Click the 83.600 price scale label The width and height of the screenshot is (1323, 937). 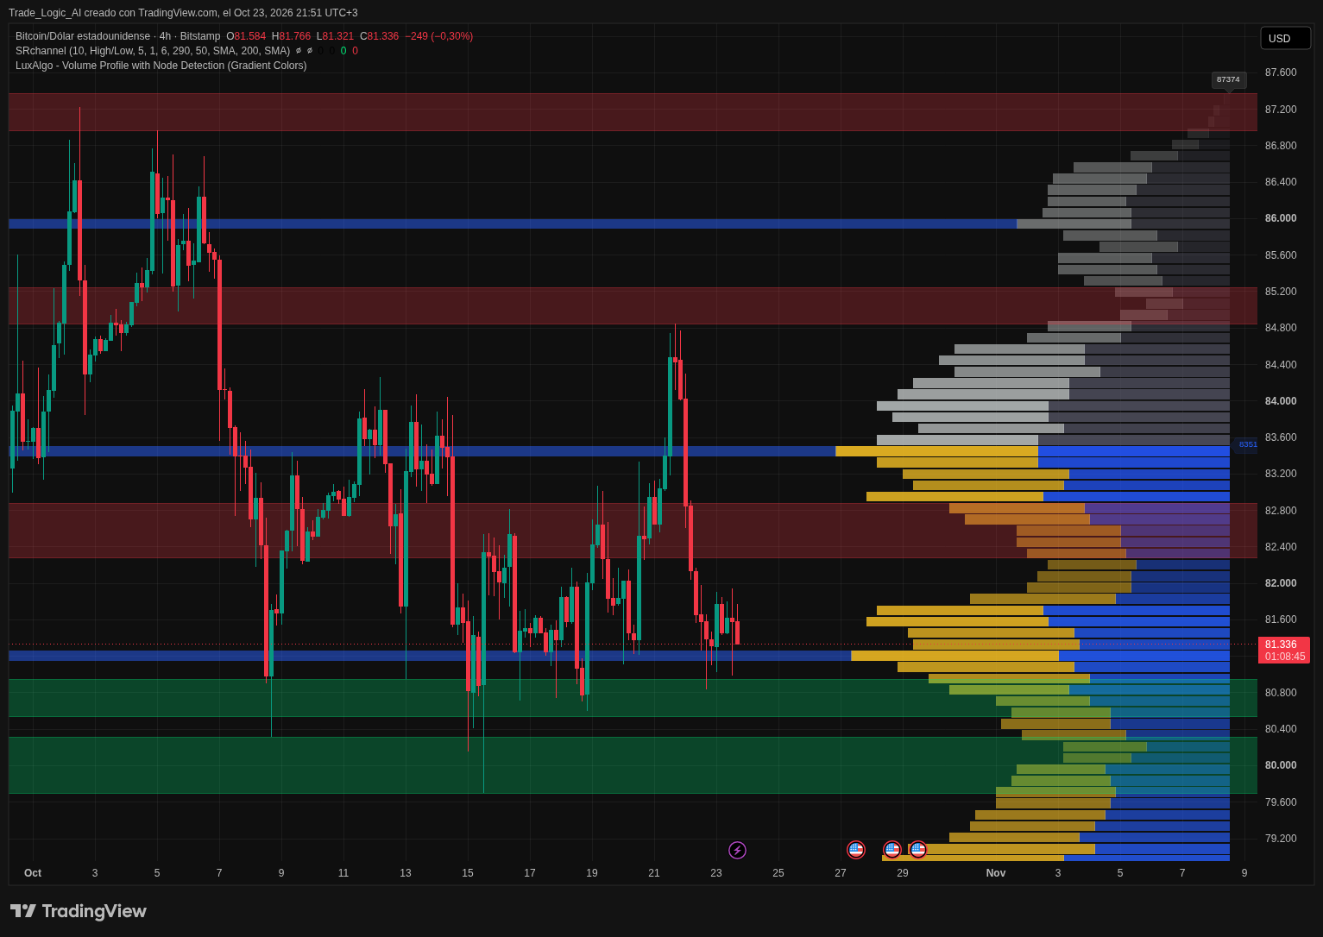pyautogui.click(x=1281, y=437)
